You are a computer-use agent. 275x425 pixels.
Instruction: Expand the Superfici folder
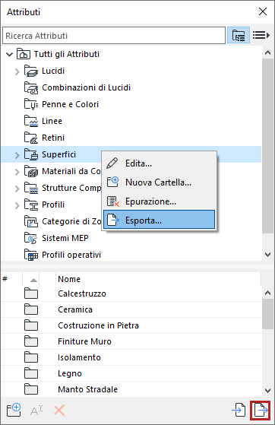tap(17, 155)
